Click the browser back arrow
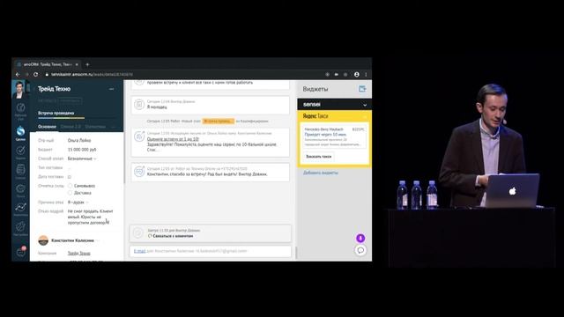This screenshot has height=317, width=564. [x=18, y=74]
